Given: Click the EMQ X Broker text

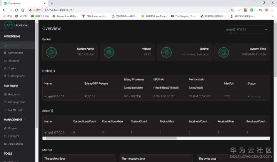Looking at the screenshot, I should click(86, 54).
